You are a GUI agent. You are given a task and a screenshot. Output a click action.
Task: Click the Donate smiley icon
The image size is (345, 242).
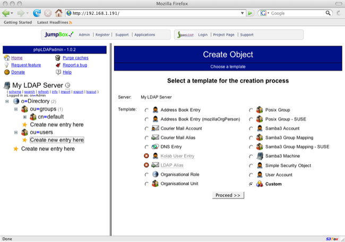tap(7, 72)
